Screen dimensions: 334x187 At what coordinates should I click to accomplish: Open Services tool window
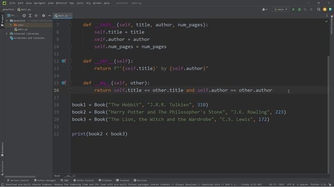click(x=140, y=180)
